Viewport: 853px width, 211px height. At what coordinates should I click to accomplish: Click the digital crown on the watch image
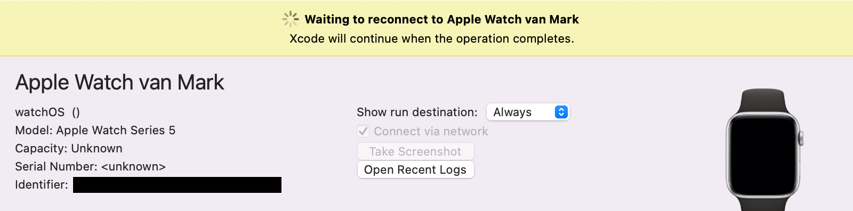click(x=801, y=139)
